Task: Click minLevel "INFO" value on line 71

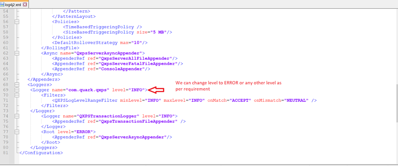Action: (x=153, y=100)
